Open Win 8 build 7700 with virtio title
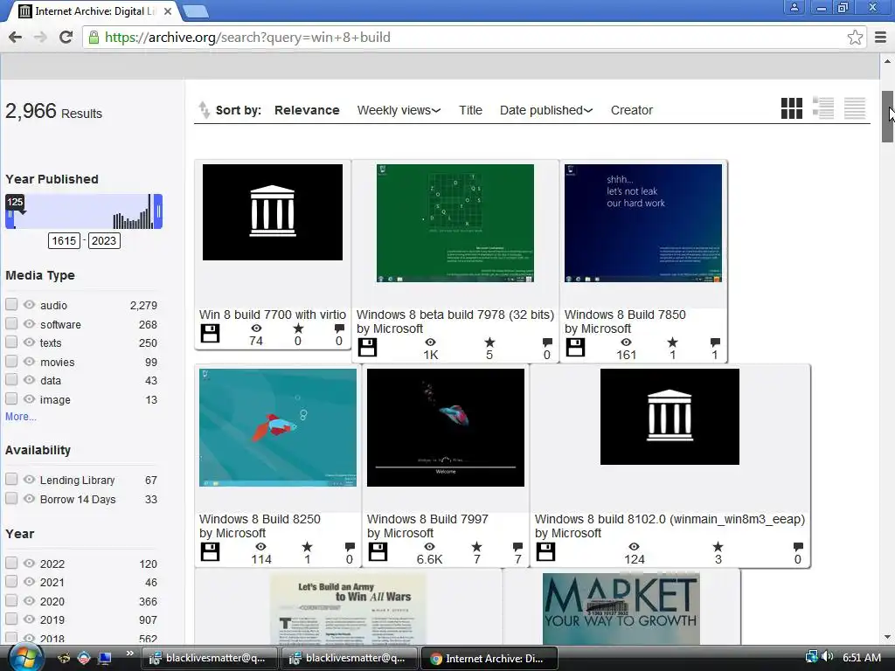Viewport: 895px width, 671px height. pos(273,315)
